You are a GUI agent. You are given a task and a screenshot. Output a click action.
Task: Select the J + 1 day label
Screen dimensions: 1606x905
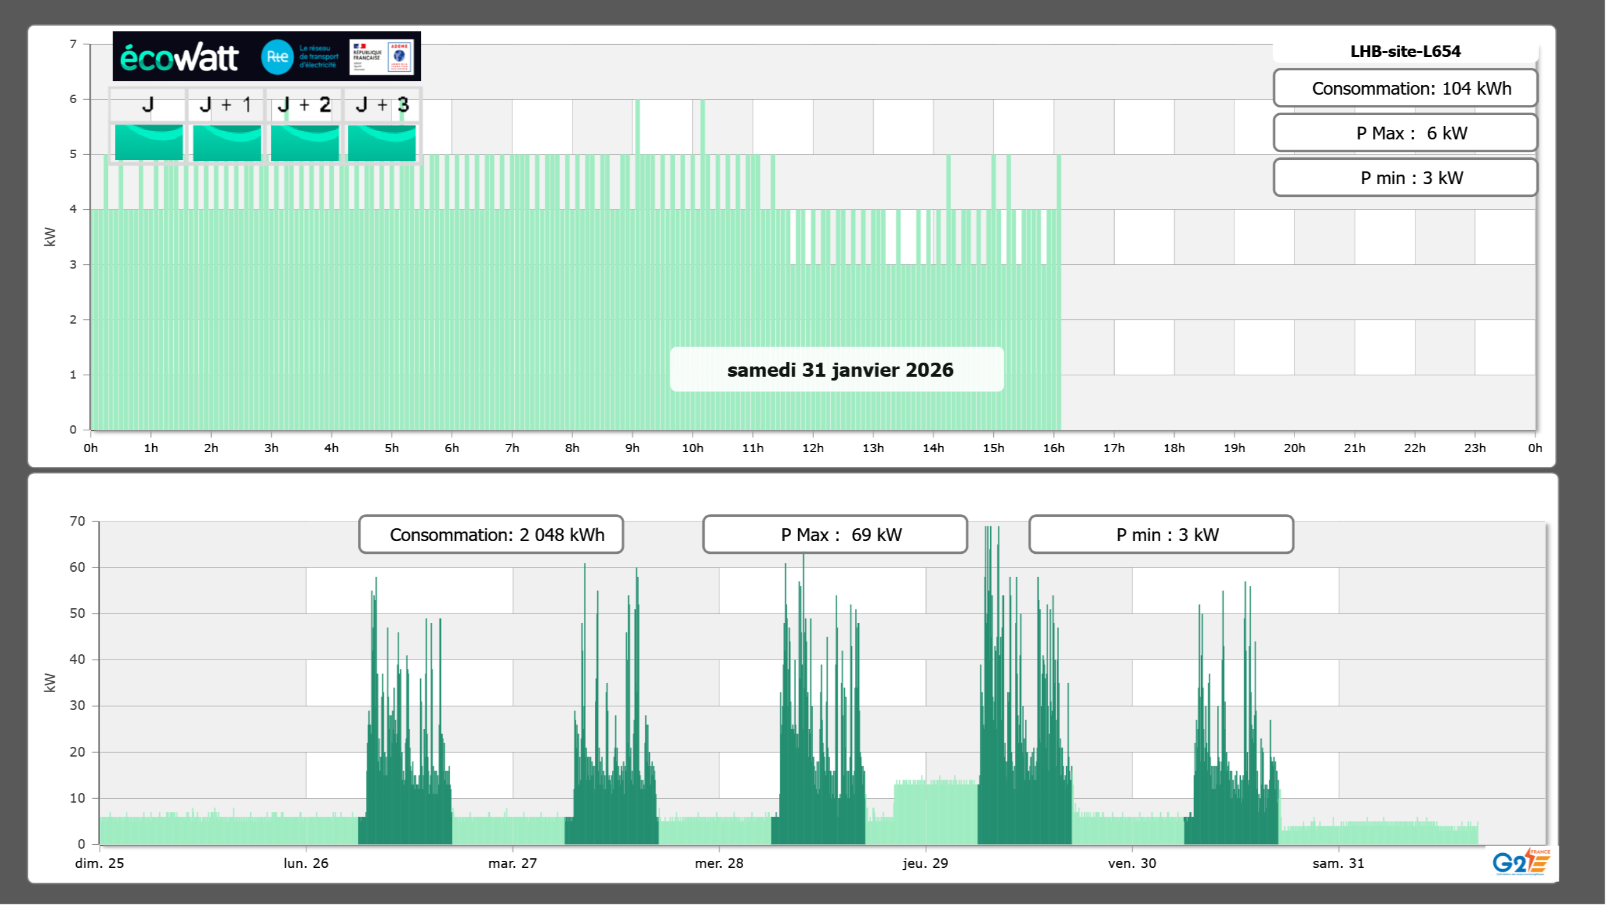coord(225,105)
